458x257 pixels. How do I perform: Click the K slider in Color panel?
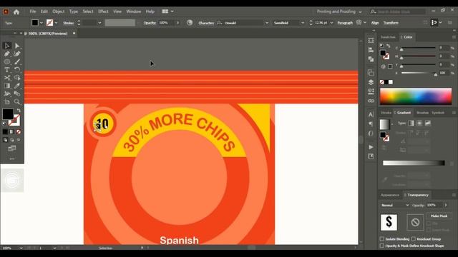418,73
